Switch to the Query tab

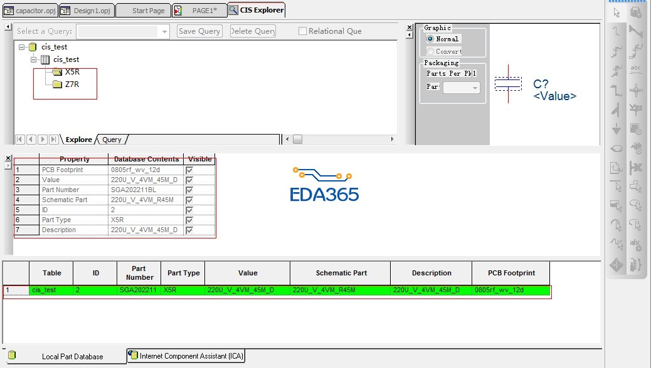point(112,140)
